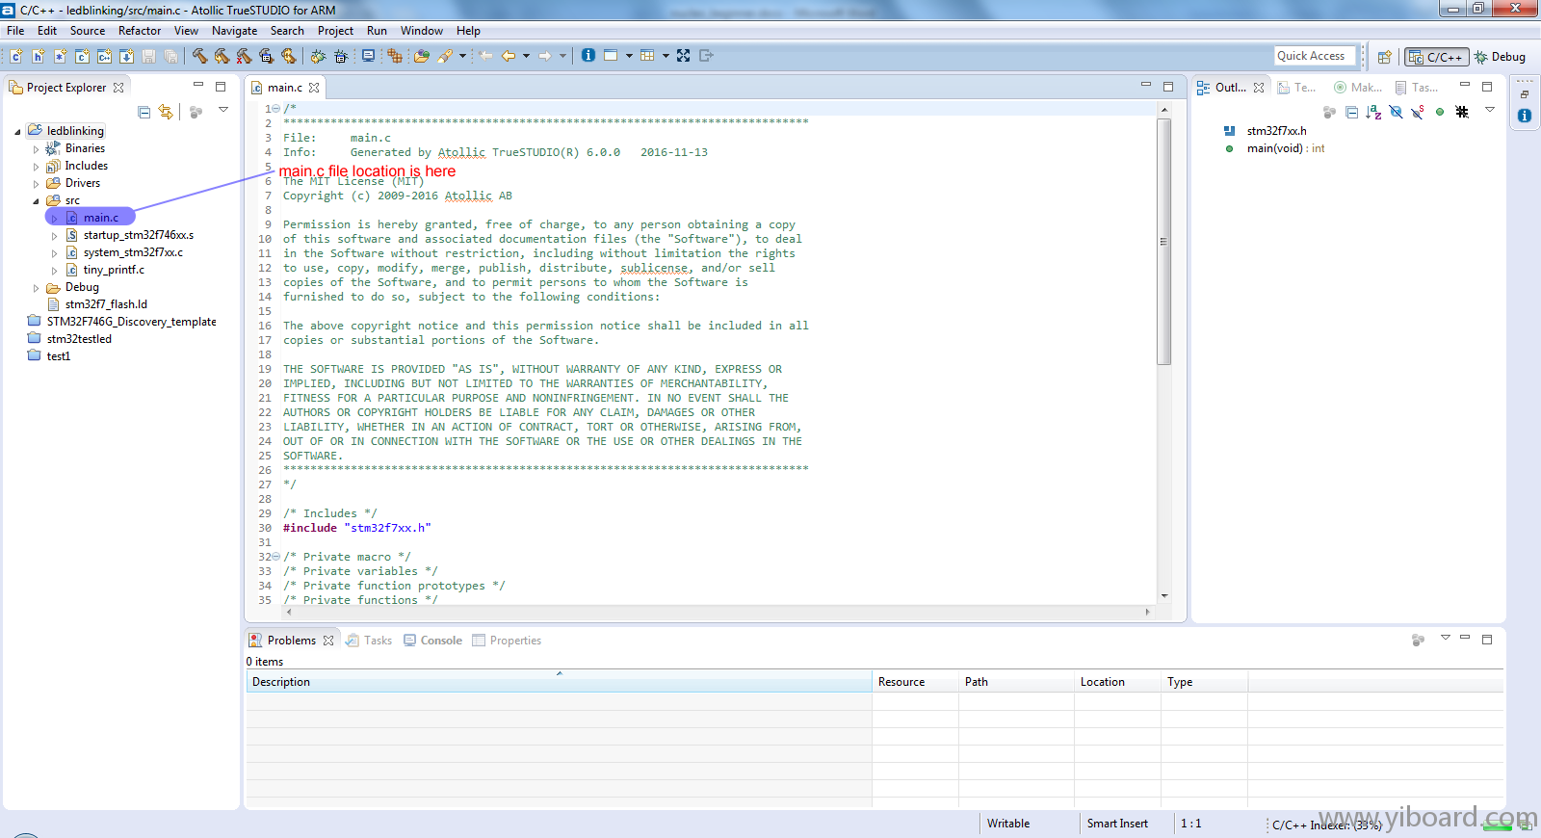
Task: Click the expand-arrows fullscreen toolbar icon
Action: 683,56
